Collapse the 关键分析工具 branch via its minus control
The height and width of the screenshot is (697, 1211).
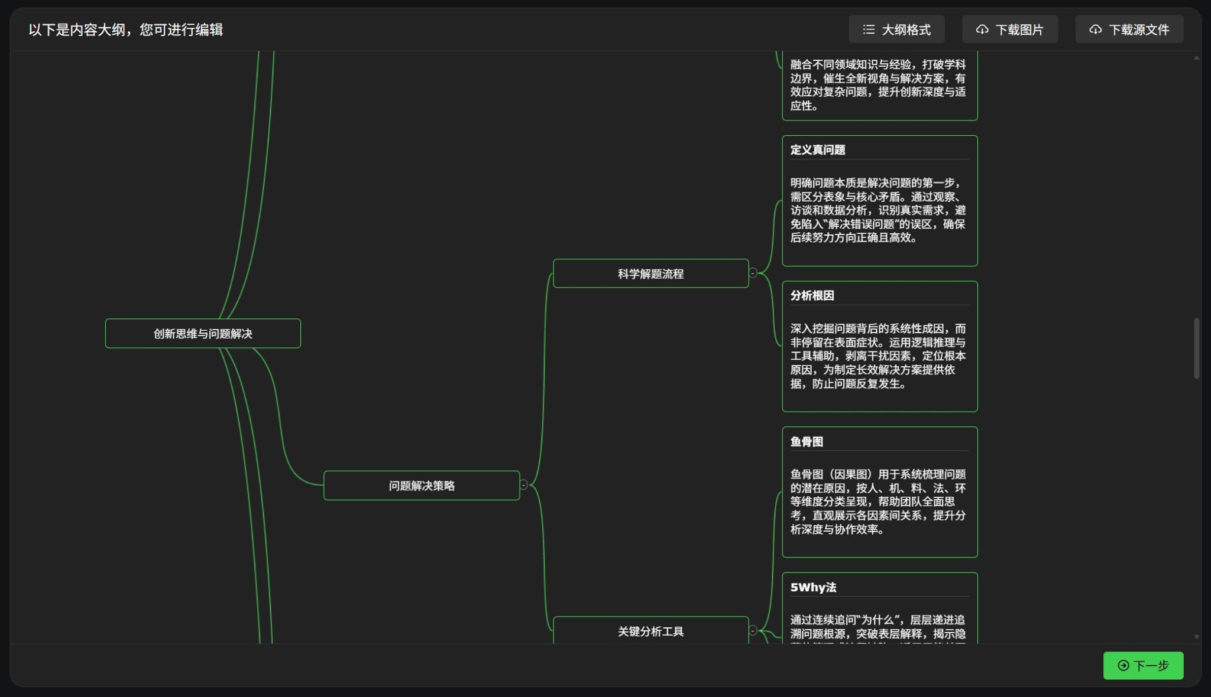click(752, 630)
